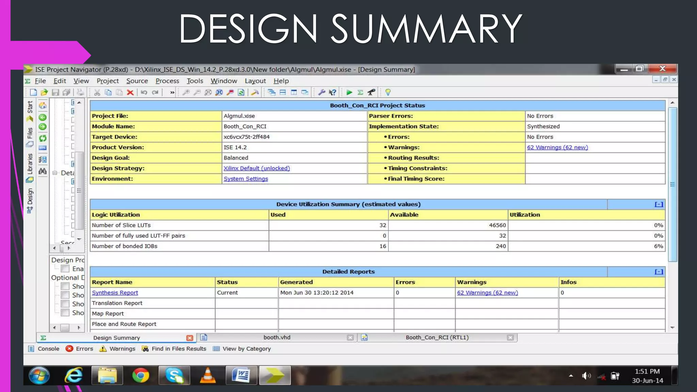Click the sigma Implement Top Module icon
697x392 pixels.
pos(360,92)
